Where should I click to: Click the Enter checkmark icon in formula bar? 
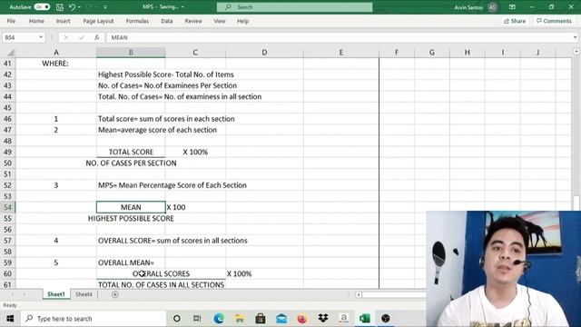pos(81,37)
